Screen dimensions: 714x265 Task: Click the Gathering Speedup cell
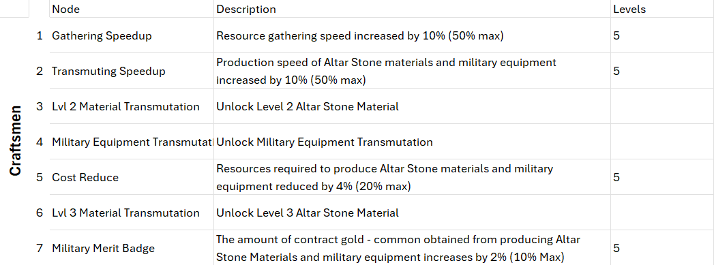click(x=132, y=35)
